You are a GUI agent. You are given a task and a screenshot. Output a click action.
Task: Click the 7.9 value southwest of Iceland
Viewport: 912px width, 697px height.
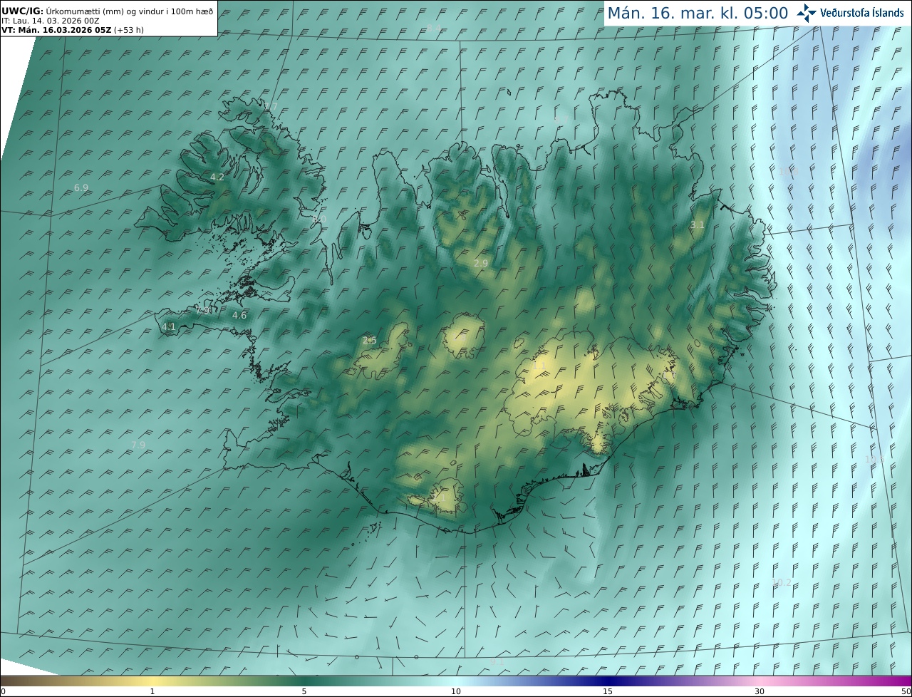(138, 445)
